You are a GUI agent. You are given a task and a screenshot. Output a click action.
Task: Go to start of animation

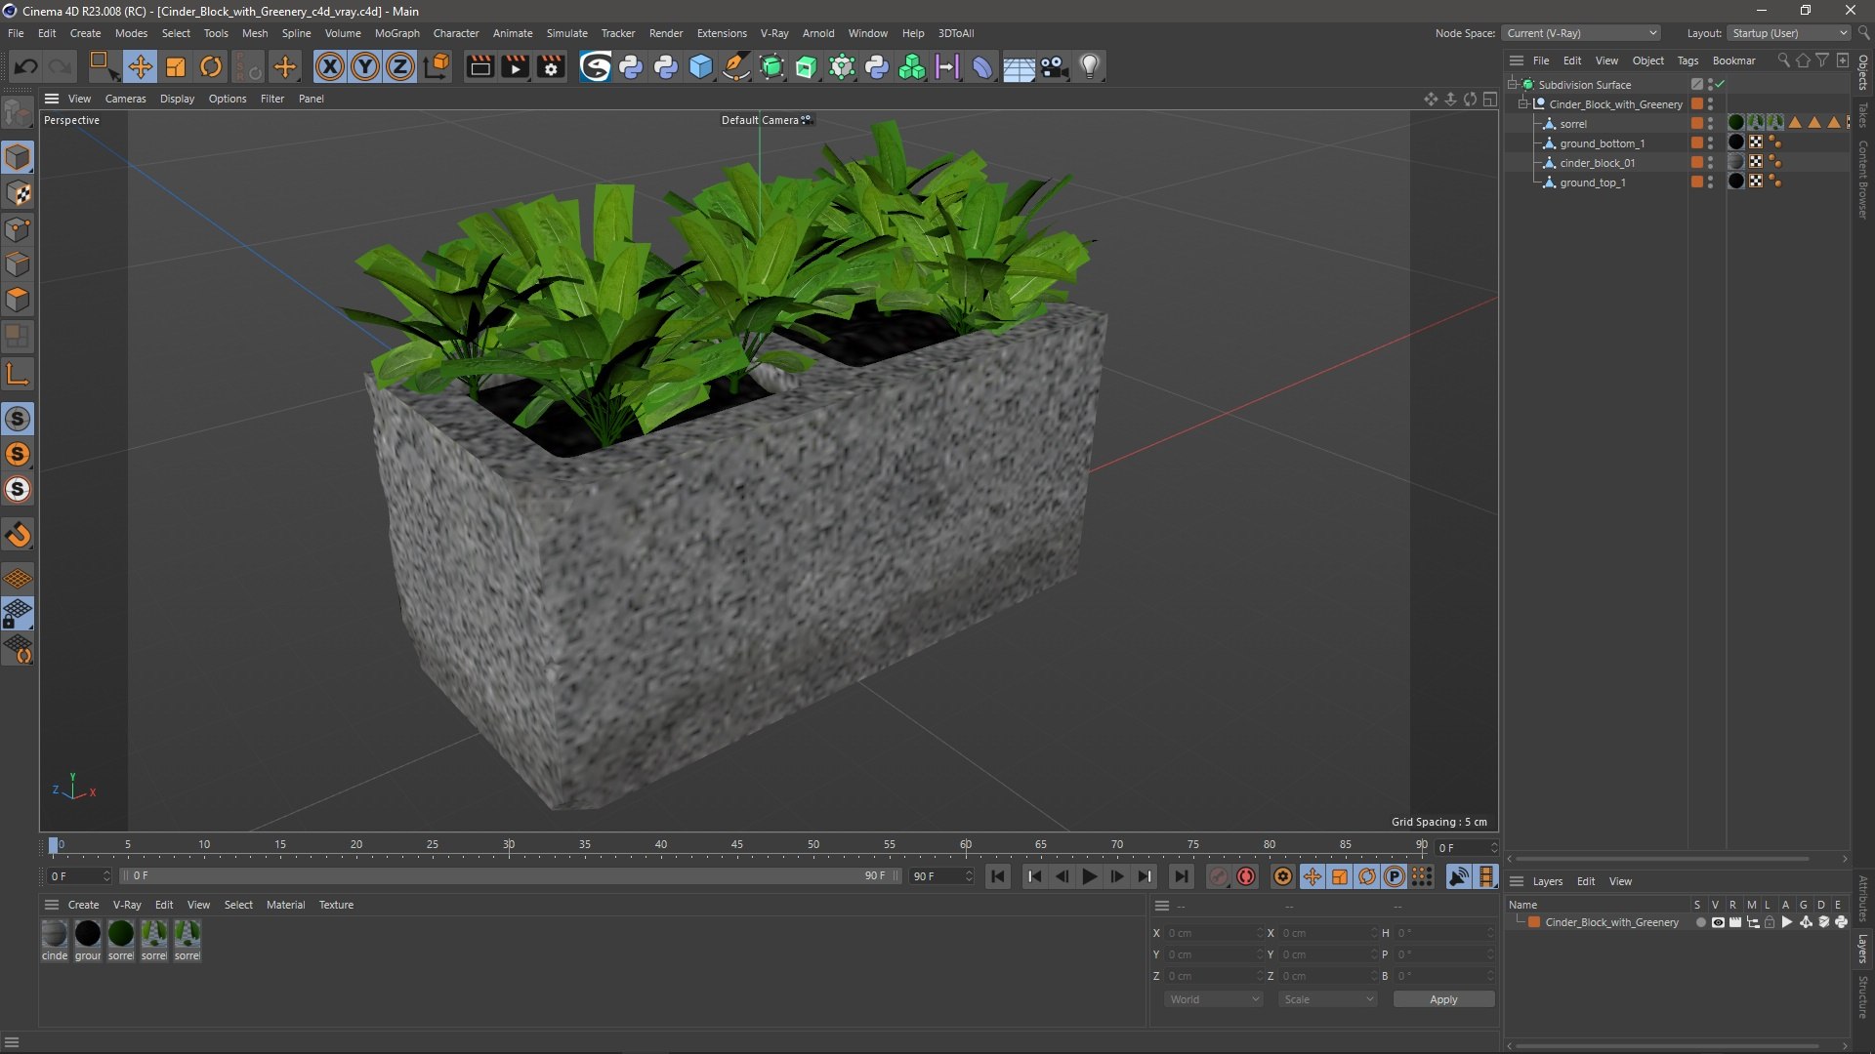pos(997,876)
